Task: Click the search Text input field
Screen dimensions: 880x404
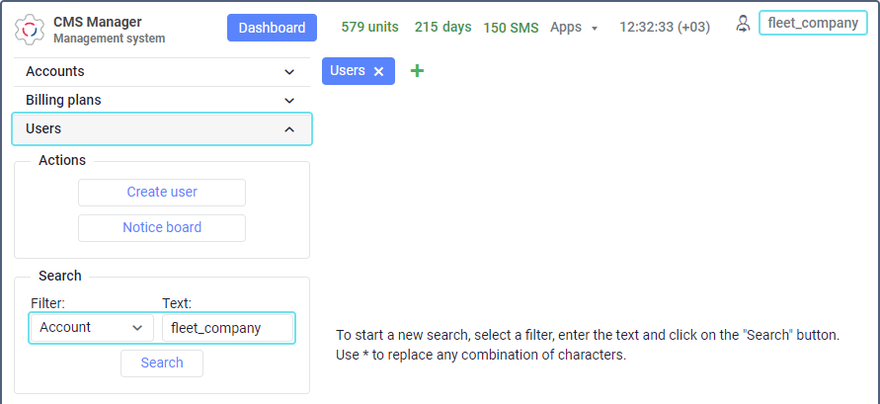Action: pos(227,328)
